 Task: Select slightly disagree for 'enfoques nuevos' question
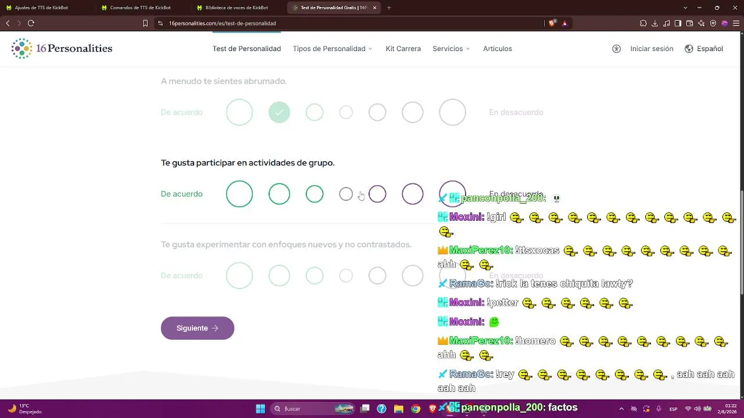pos(377,276)
